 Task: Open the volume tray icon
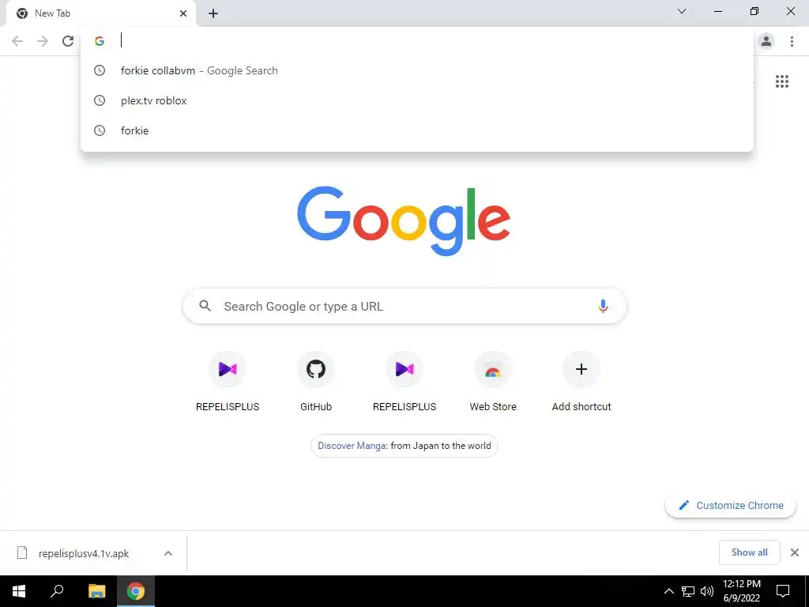tap(707, 591)
